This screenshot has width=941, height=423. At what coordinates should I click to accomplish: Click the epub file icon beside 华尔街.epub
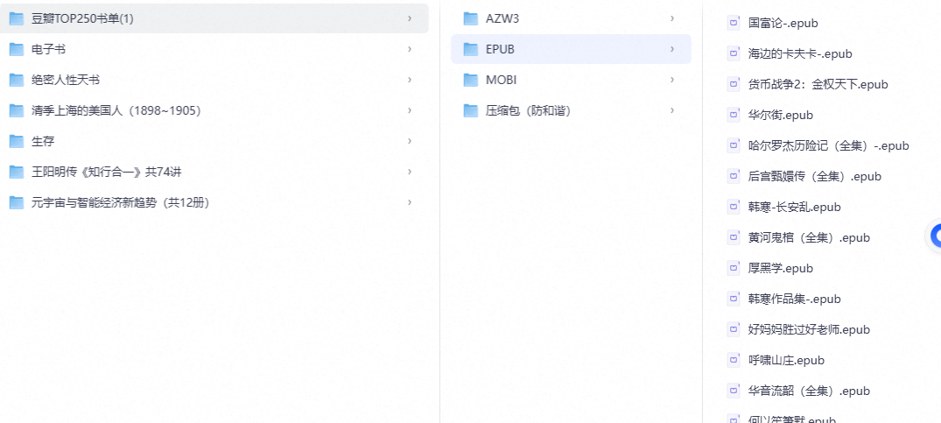click(x=734, y=115)
